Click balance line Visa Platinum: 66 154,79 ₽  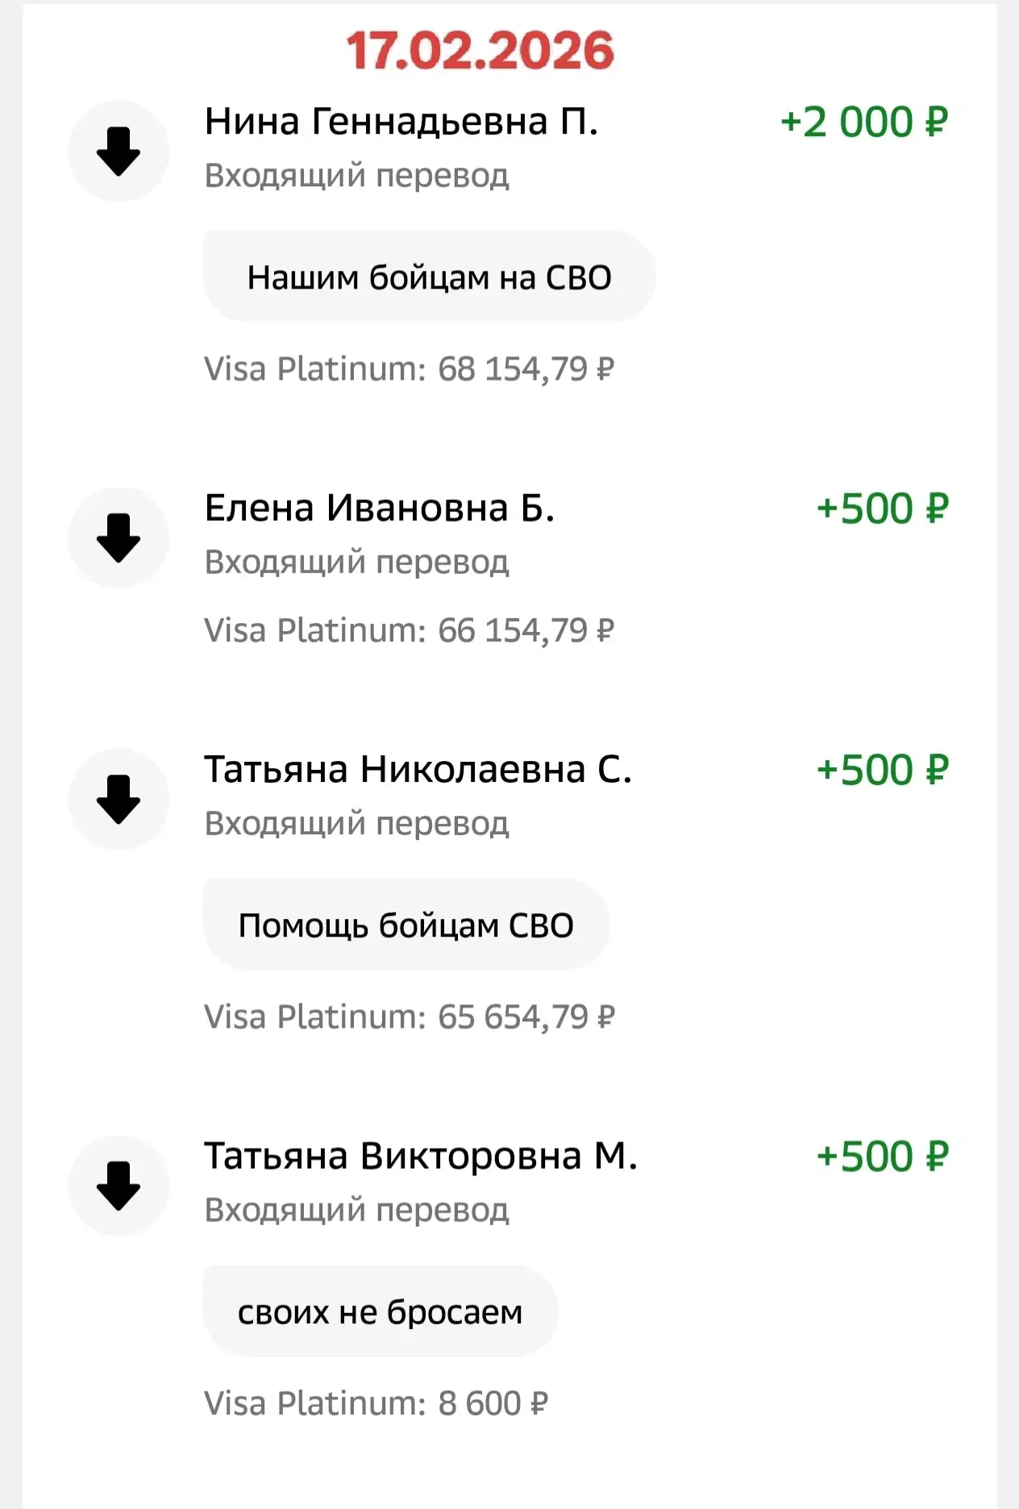[409, 631]
